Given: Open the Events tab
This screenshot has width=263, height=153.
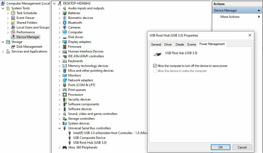Looking at the screenshot, I should coord(192,44).
